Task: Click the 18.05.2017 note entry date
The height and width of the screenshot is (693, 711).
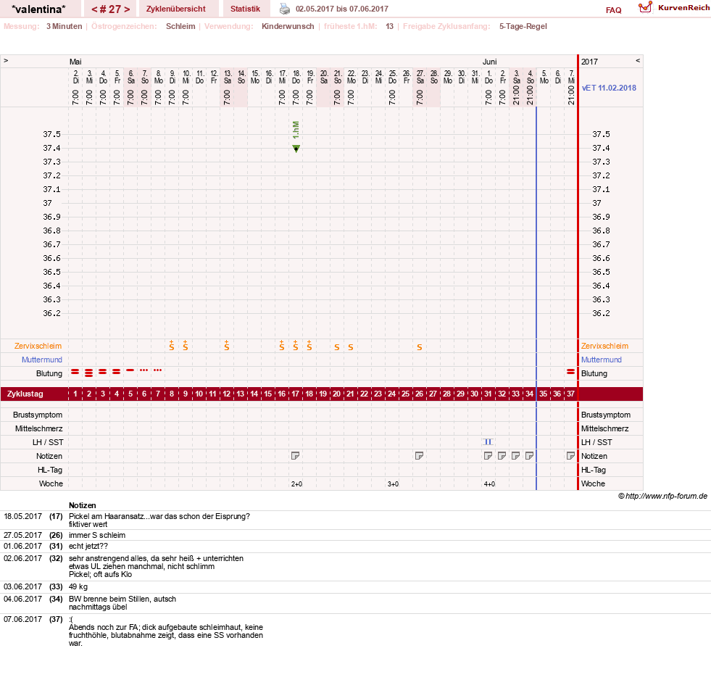Action: pos(22,516)
